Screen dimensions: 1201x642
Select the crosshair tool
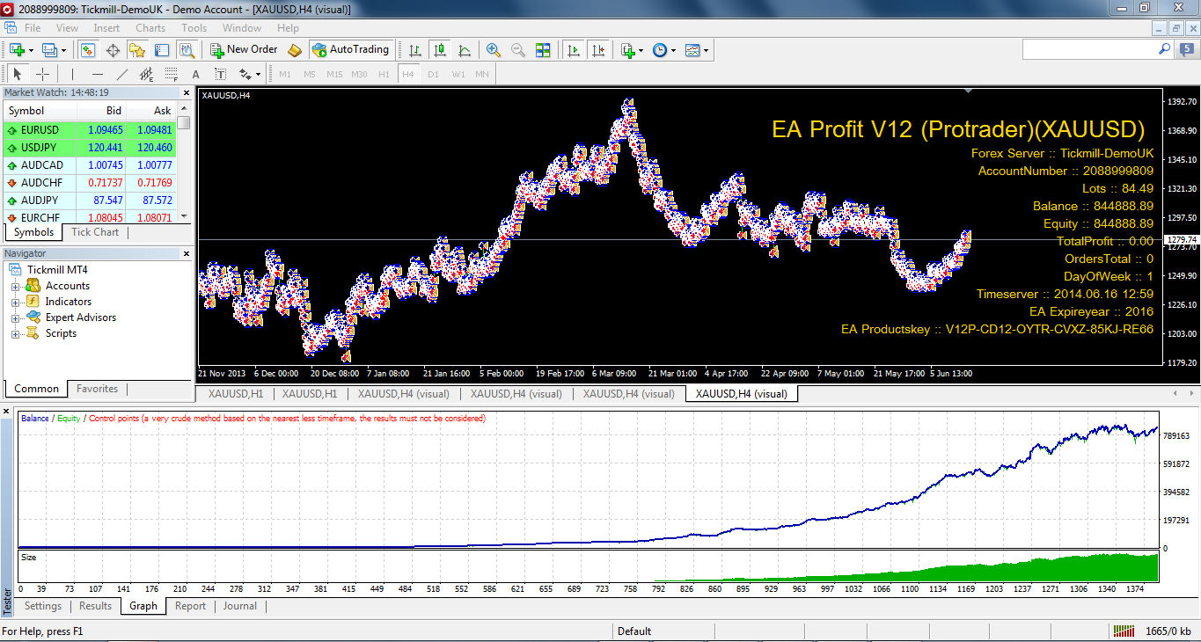pyautogui.click(x=41, y=75)
